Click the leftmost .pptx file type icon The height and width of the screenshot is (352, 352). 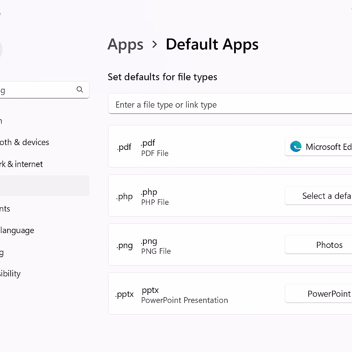coord(124,295)
